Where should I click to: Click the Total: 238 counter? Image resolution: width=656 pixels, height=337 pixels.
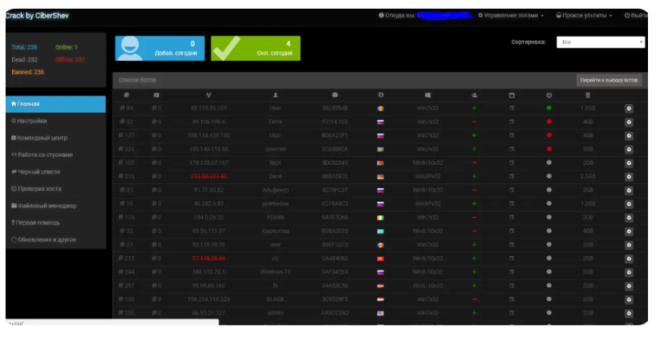[x=24, y=47]
